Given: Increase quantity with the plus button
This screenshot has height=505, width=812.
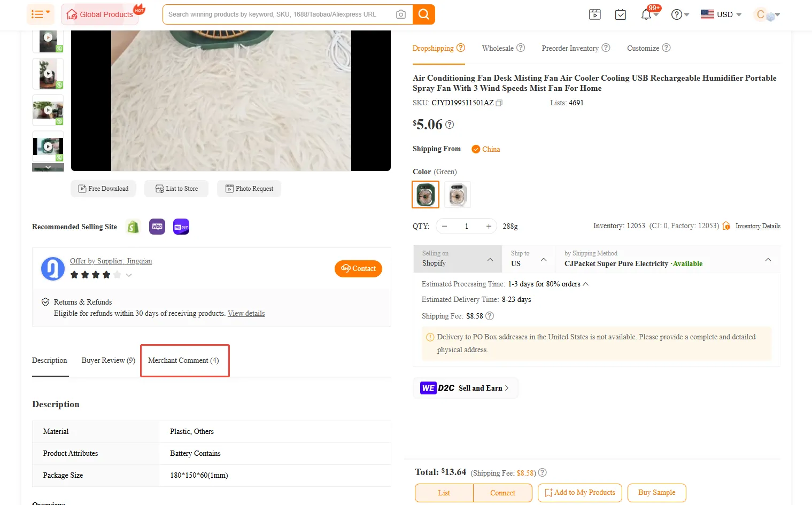Looking at the screenshot, I should tap(489, 226).
